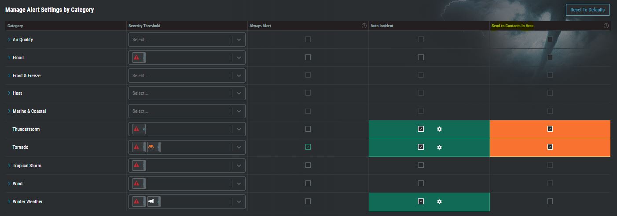Open Winter Weather auto incident gear settings
The image size is (617, 216).
coord(439,202)
